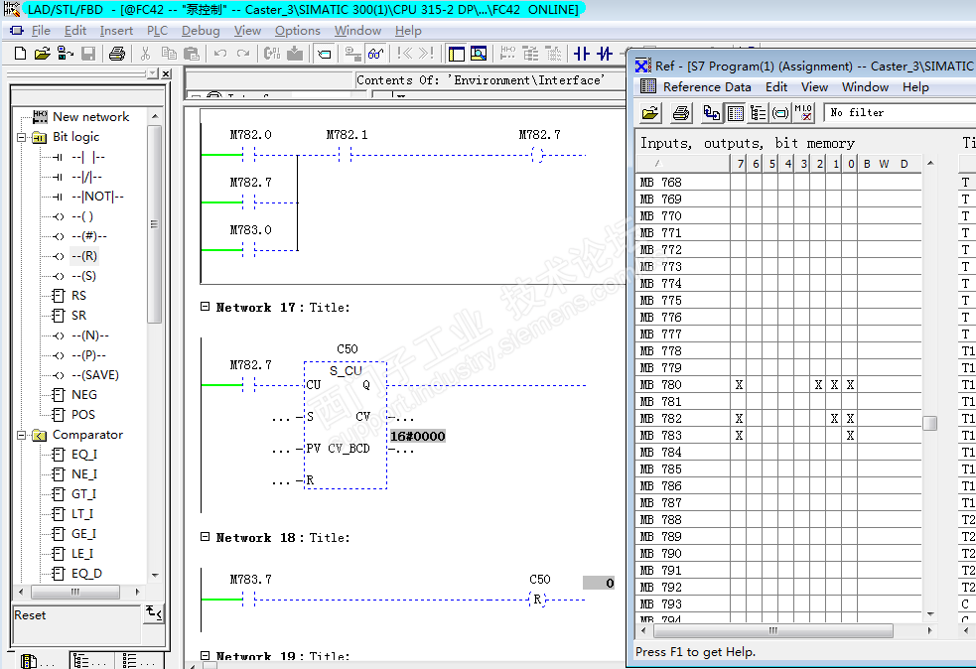
Task: Select the NEG edge element
Action: pos(84,395)
